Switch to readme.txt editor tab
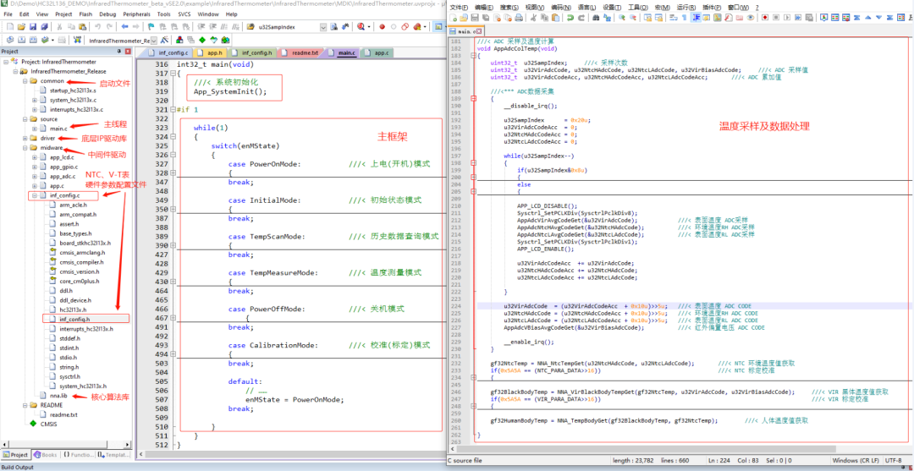Image resolution: width=914 pixels, height=471 pixels. (x=300, y=53)
